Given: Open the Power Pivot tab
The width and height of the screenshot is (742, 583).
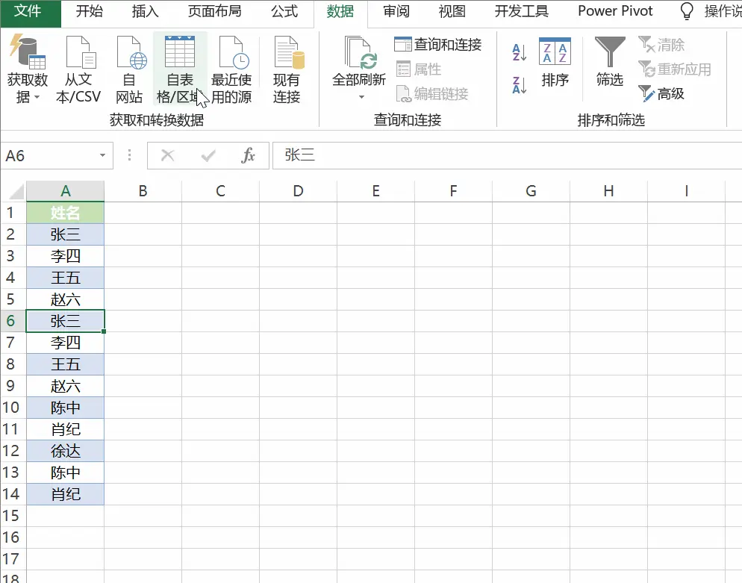Looking at the screenshot, I should 615,11.
